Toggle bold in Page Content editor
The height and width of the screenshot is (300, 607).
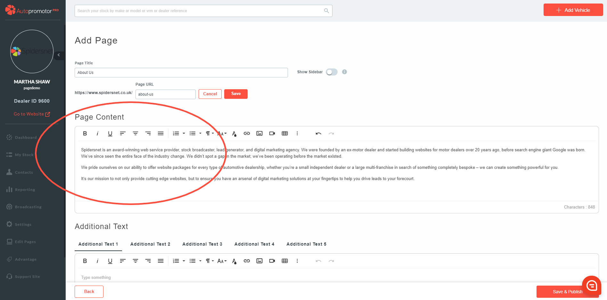coord(85,134)
